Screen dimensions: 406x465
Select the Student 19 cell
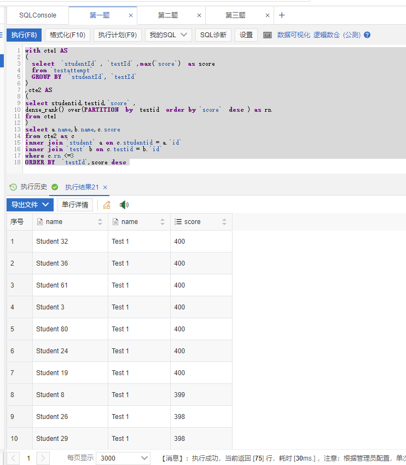[x=70, y=373]
